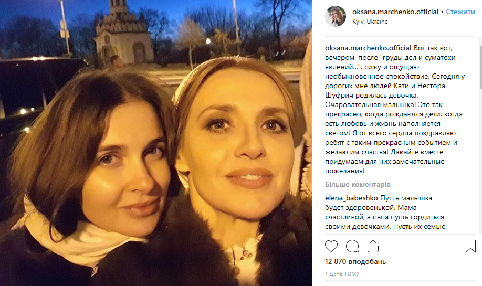Save the post with bookmark icon

(x=470, y=246)
